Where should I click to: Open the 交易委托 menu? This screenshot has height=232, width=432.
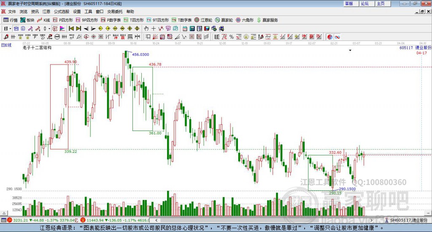click(x=115, y=11)
